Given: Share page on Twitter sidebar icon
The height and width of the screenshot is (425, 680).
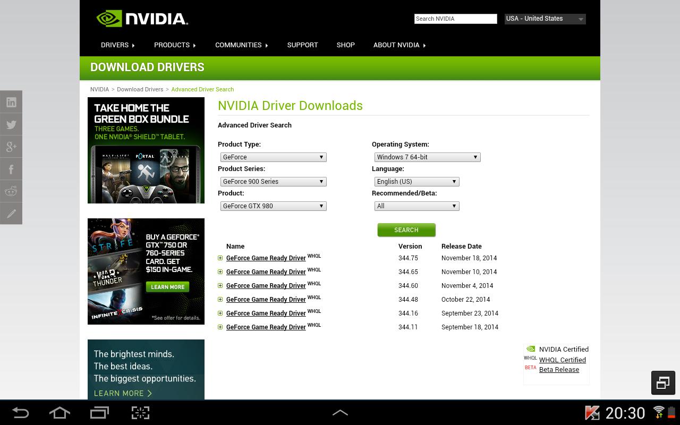Looking at the screenshot, I should pos(11,124).
